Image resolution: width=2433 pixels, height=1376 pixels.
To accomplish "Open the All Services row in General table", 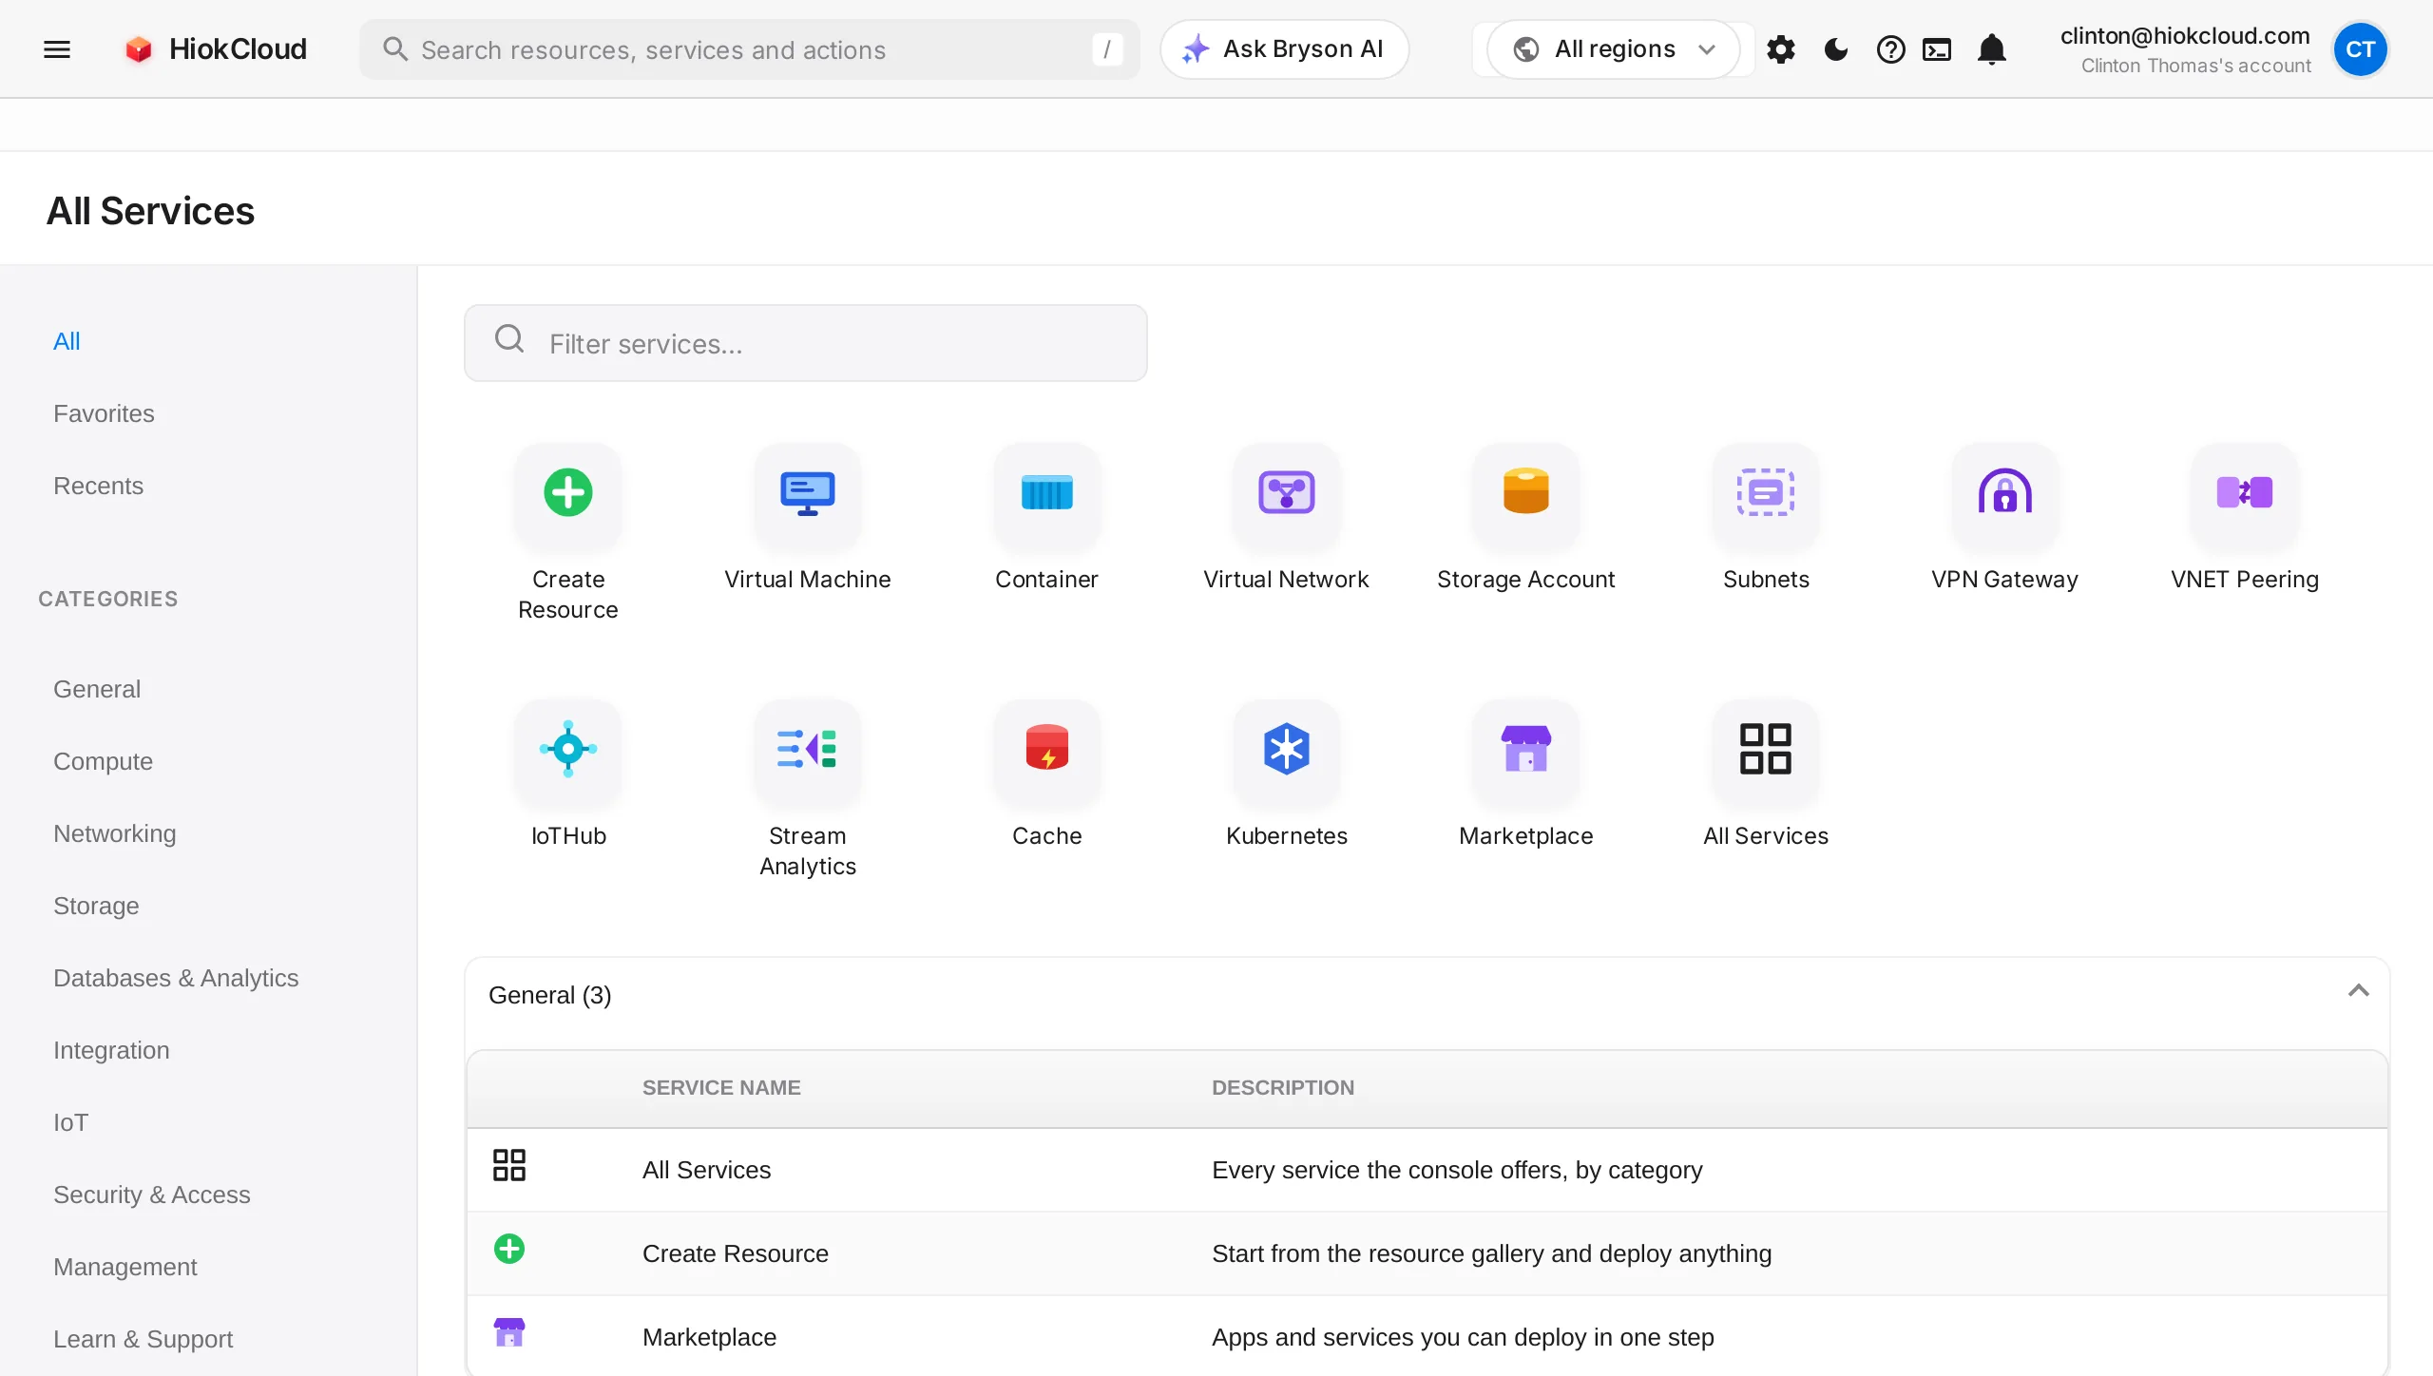I will (1427, 1170).
